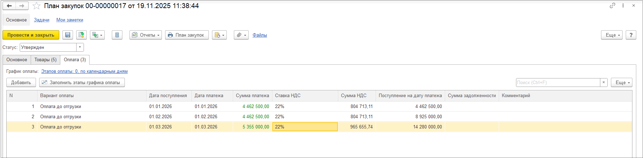
Task: Click the document structure list icon
Action: (117, 35)
